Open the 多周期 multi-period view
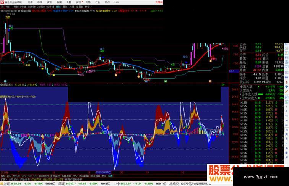This screenshot has height=186, width=289. (80, 7)
